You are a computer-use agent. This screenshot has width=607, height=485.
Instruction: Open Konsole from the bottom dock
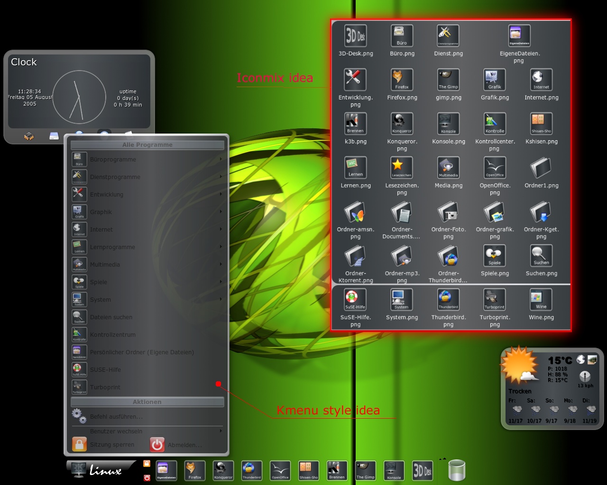point(394,471)
